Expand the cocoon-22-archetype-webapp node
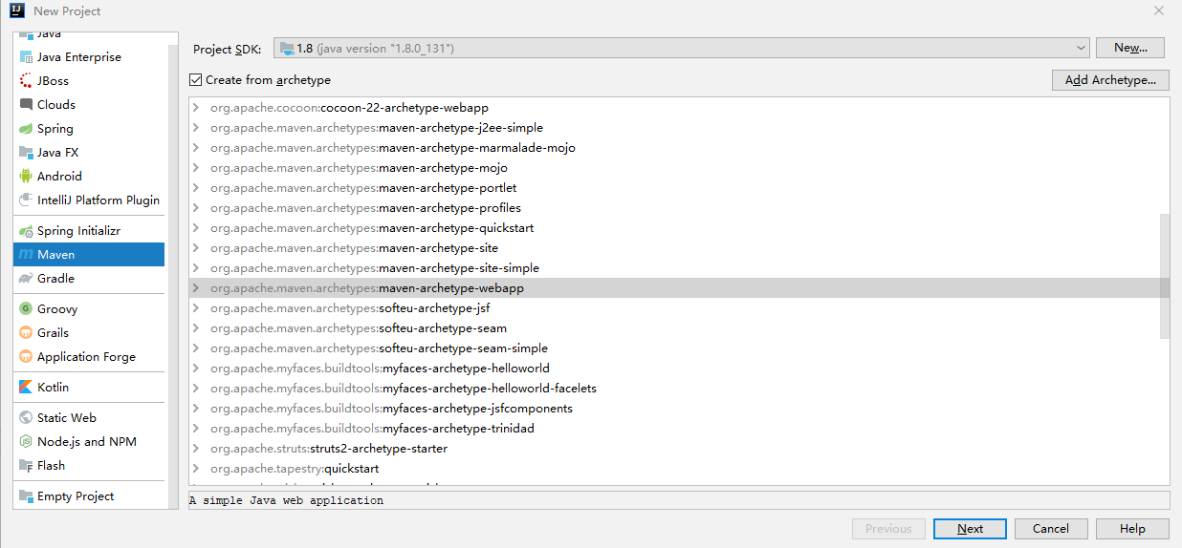1182x548 pixels. tap(196, 108)
